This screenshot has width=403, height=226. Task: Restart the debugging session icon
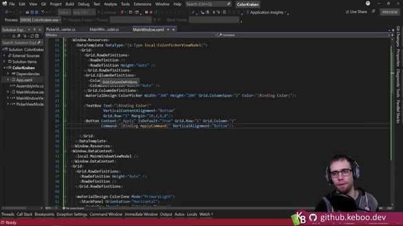click(156, 12)
